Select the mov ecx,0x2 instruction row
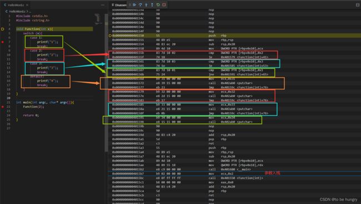Screen dimensions: 361x204 point(234,174)
